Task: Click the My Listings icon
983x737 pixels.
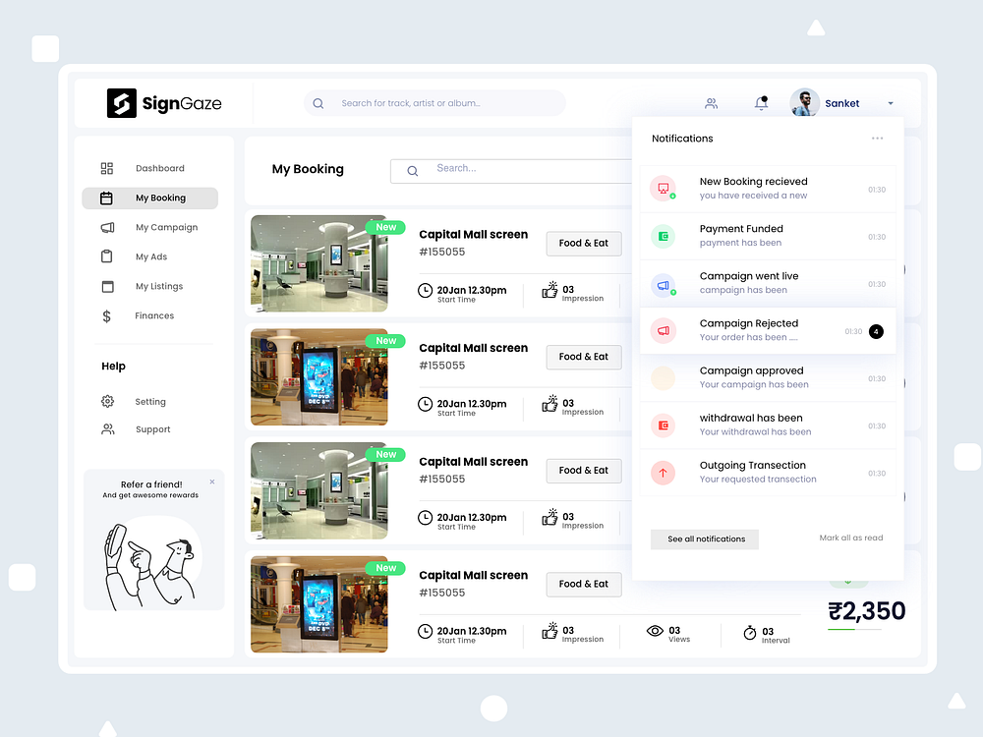Action: pyautogui.click(x=106, y=286)
